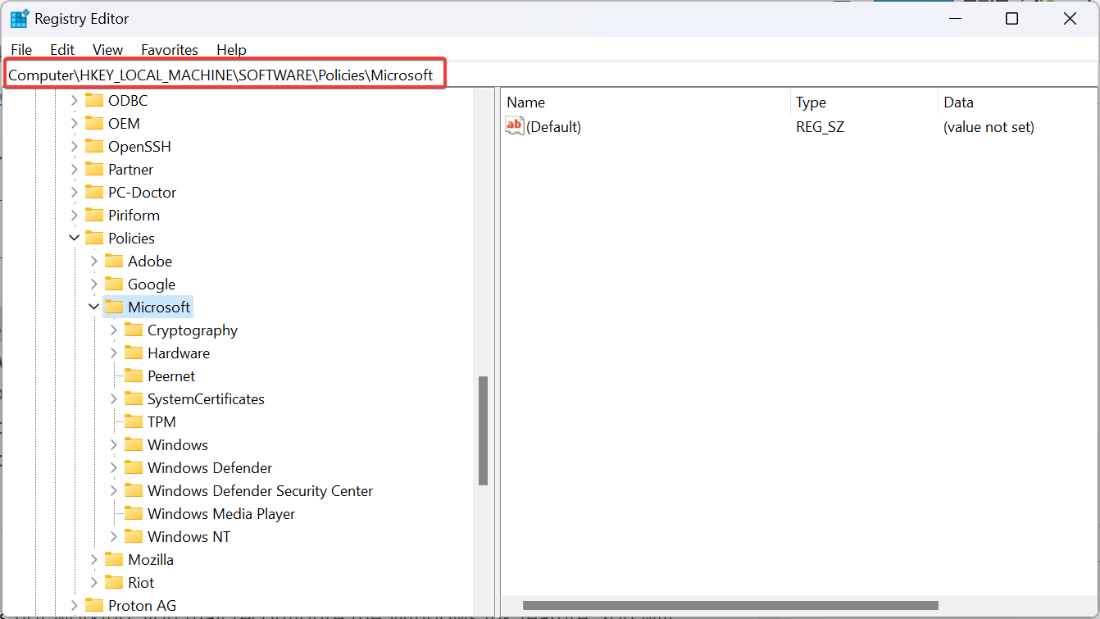Click the Mozilla folder icon
The height and width of the screenshot is (619, 1100).
click(114, 559)
